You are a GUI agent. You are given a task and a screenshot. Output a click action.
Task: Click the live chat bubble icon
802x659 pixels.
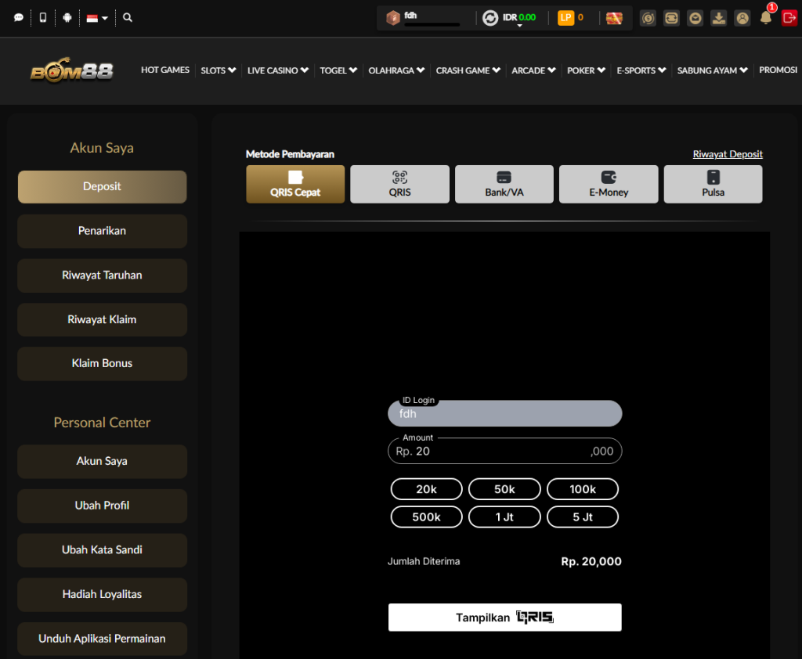click(x=19, y=17)
